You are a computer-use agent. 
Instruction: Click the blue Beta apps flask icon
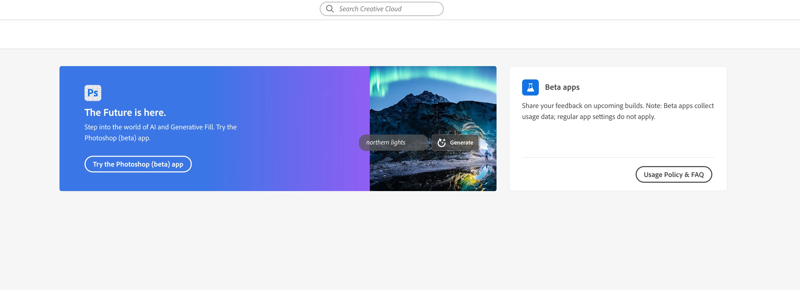pyautogui.click(x=530, y=87)
